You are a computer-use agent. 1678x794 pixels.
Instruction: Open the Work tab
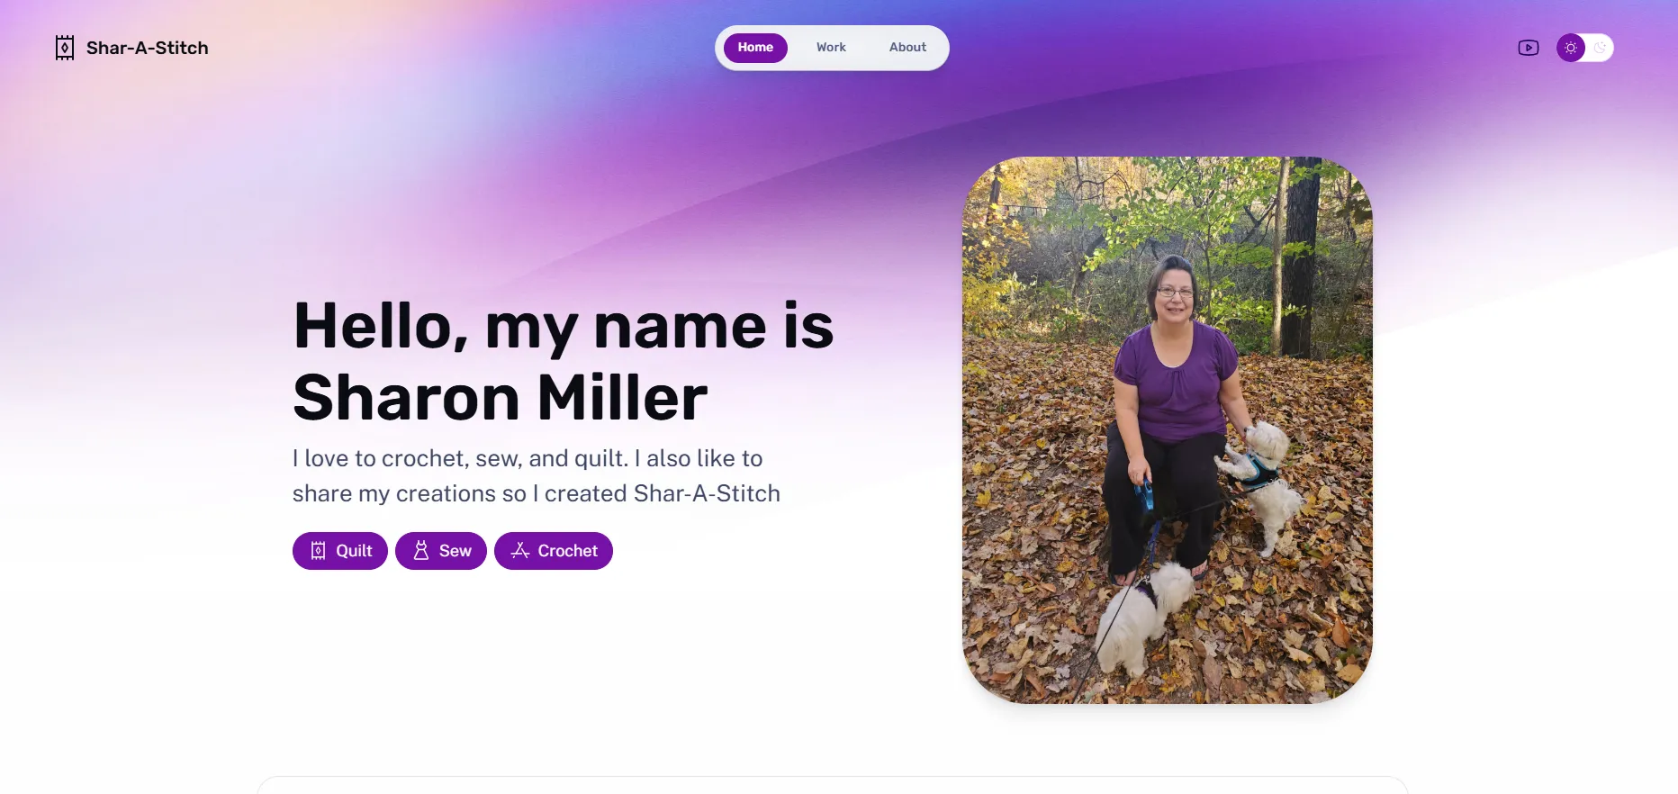(831, 48)
